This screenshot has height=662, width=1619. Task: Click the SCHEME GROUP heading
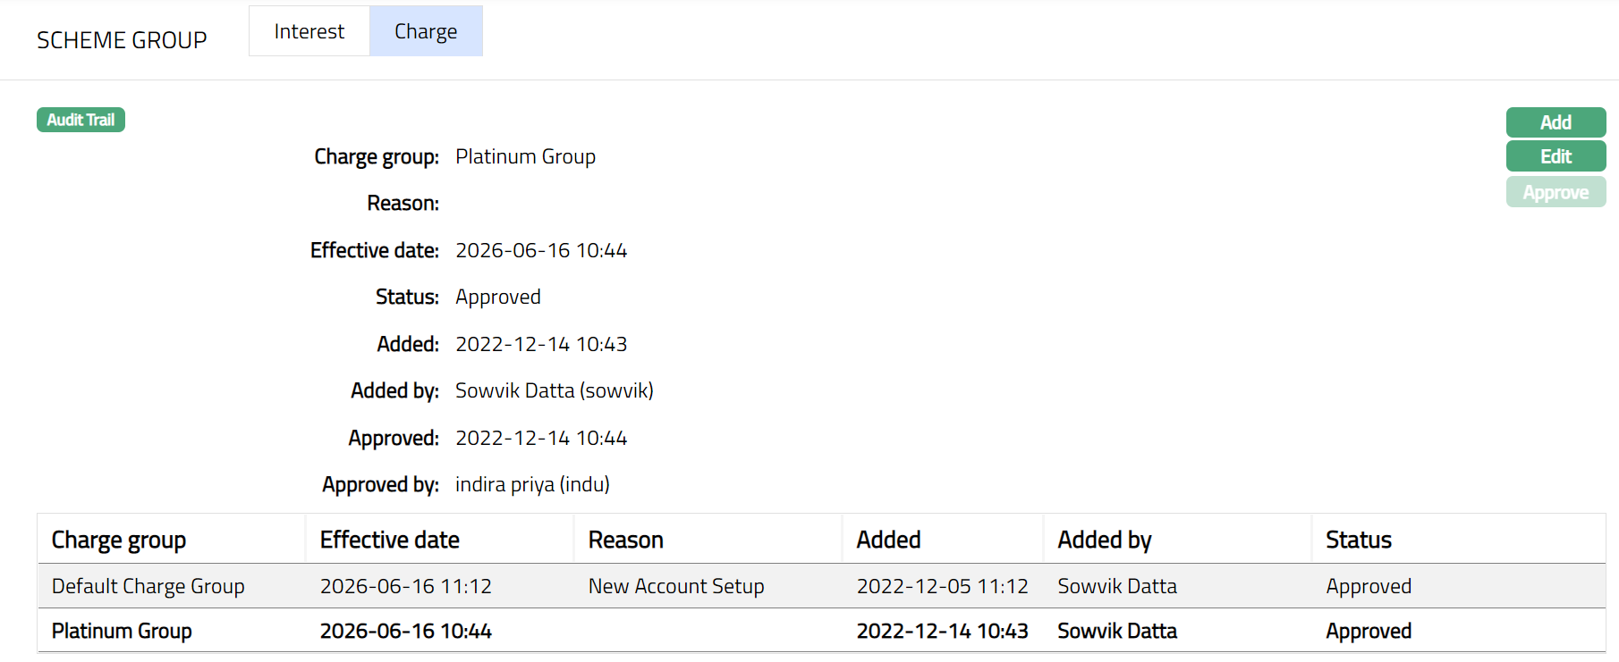122,40
